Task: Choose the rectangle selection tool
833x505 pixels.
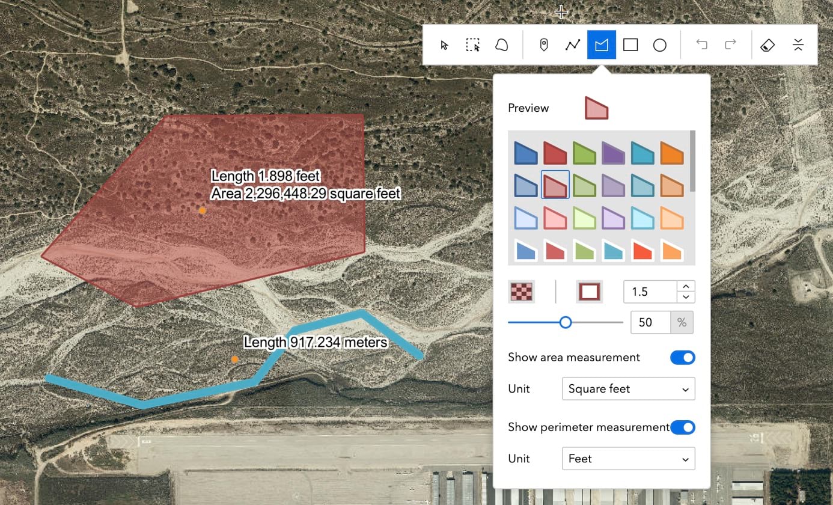Action: click(473, 45)
